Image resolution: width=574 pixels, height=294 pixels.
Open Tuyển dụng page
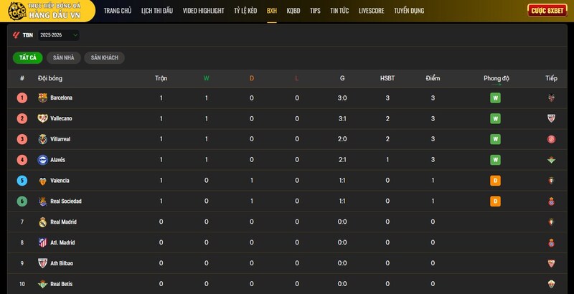(x=409, y=11)
